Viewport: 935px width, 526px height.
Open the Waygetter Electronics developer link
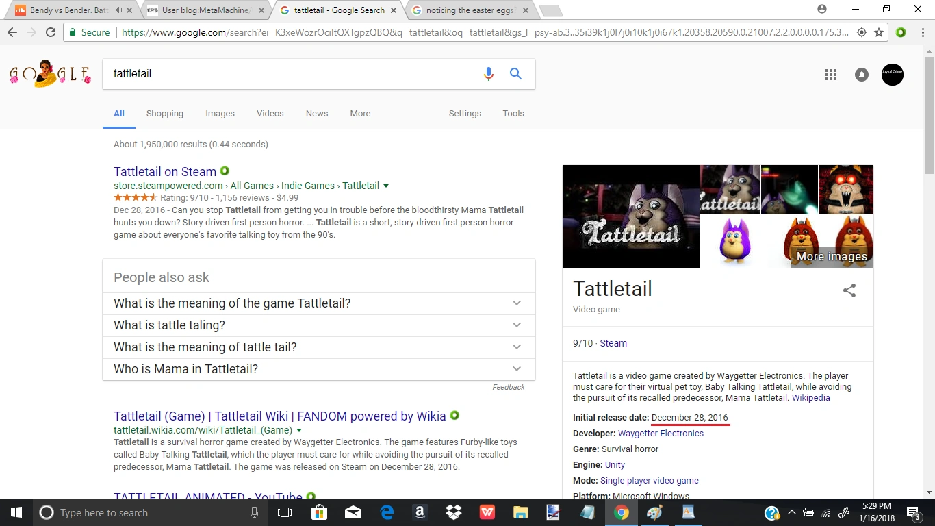[661, 434]
